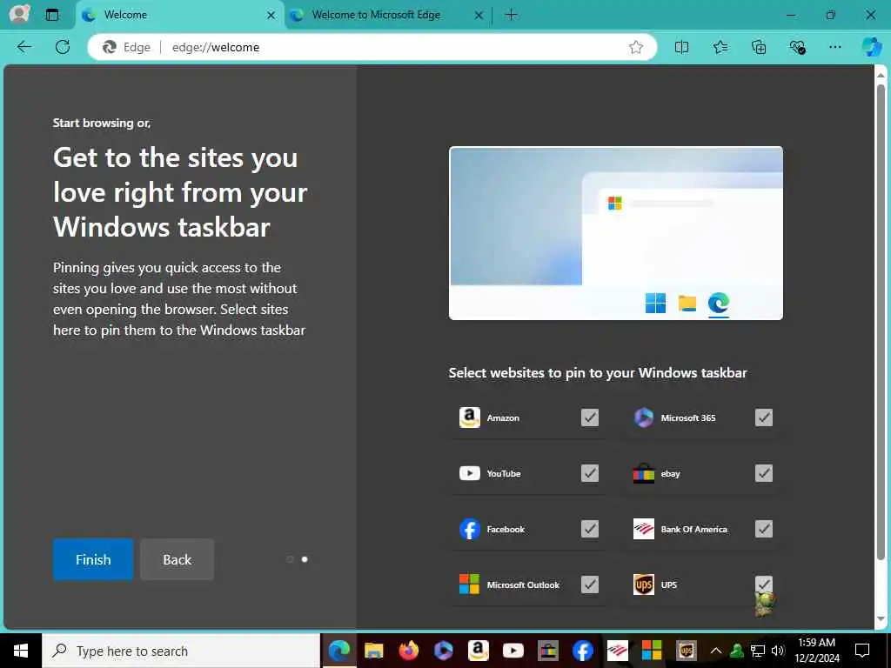Click the Microsoft 365 site logo

pyautogui.click(x=644, y=417)
